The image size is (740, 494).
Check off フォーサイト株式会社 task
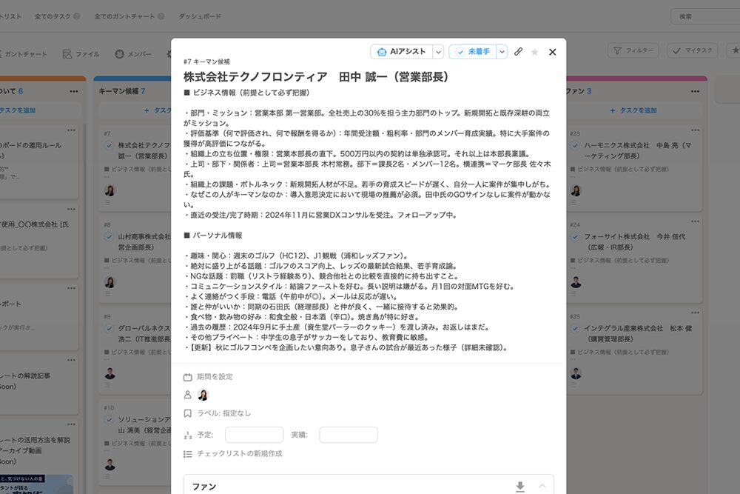[x=575, y=236]
